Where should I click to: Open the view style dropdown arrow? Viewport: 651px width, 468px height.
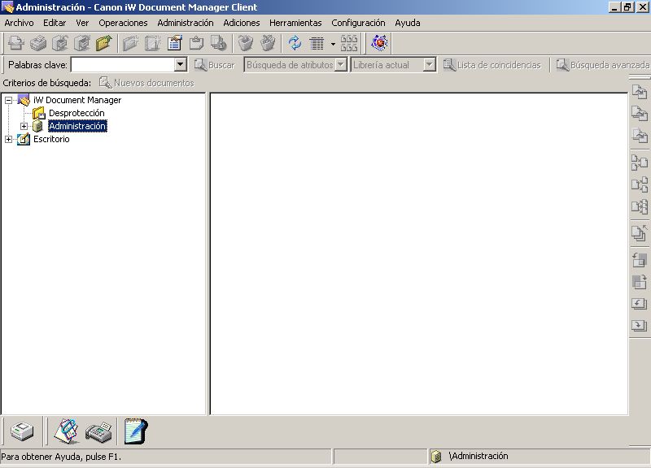click(333, 43)
